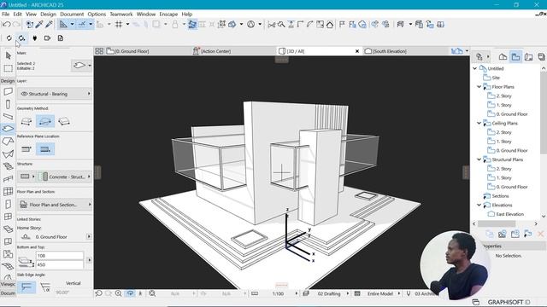
Task: Select the Wall tool in toolbox
Action: point(8,91)
